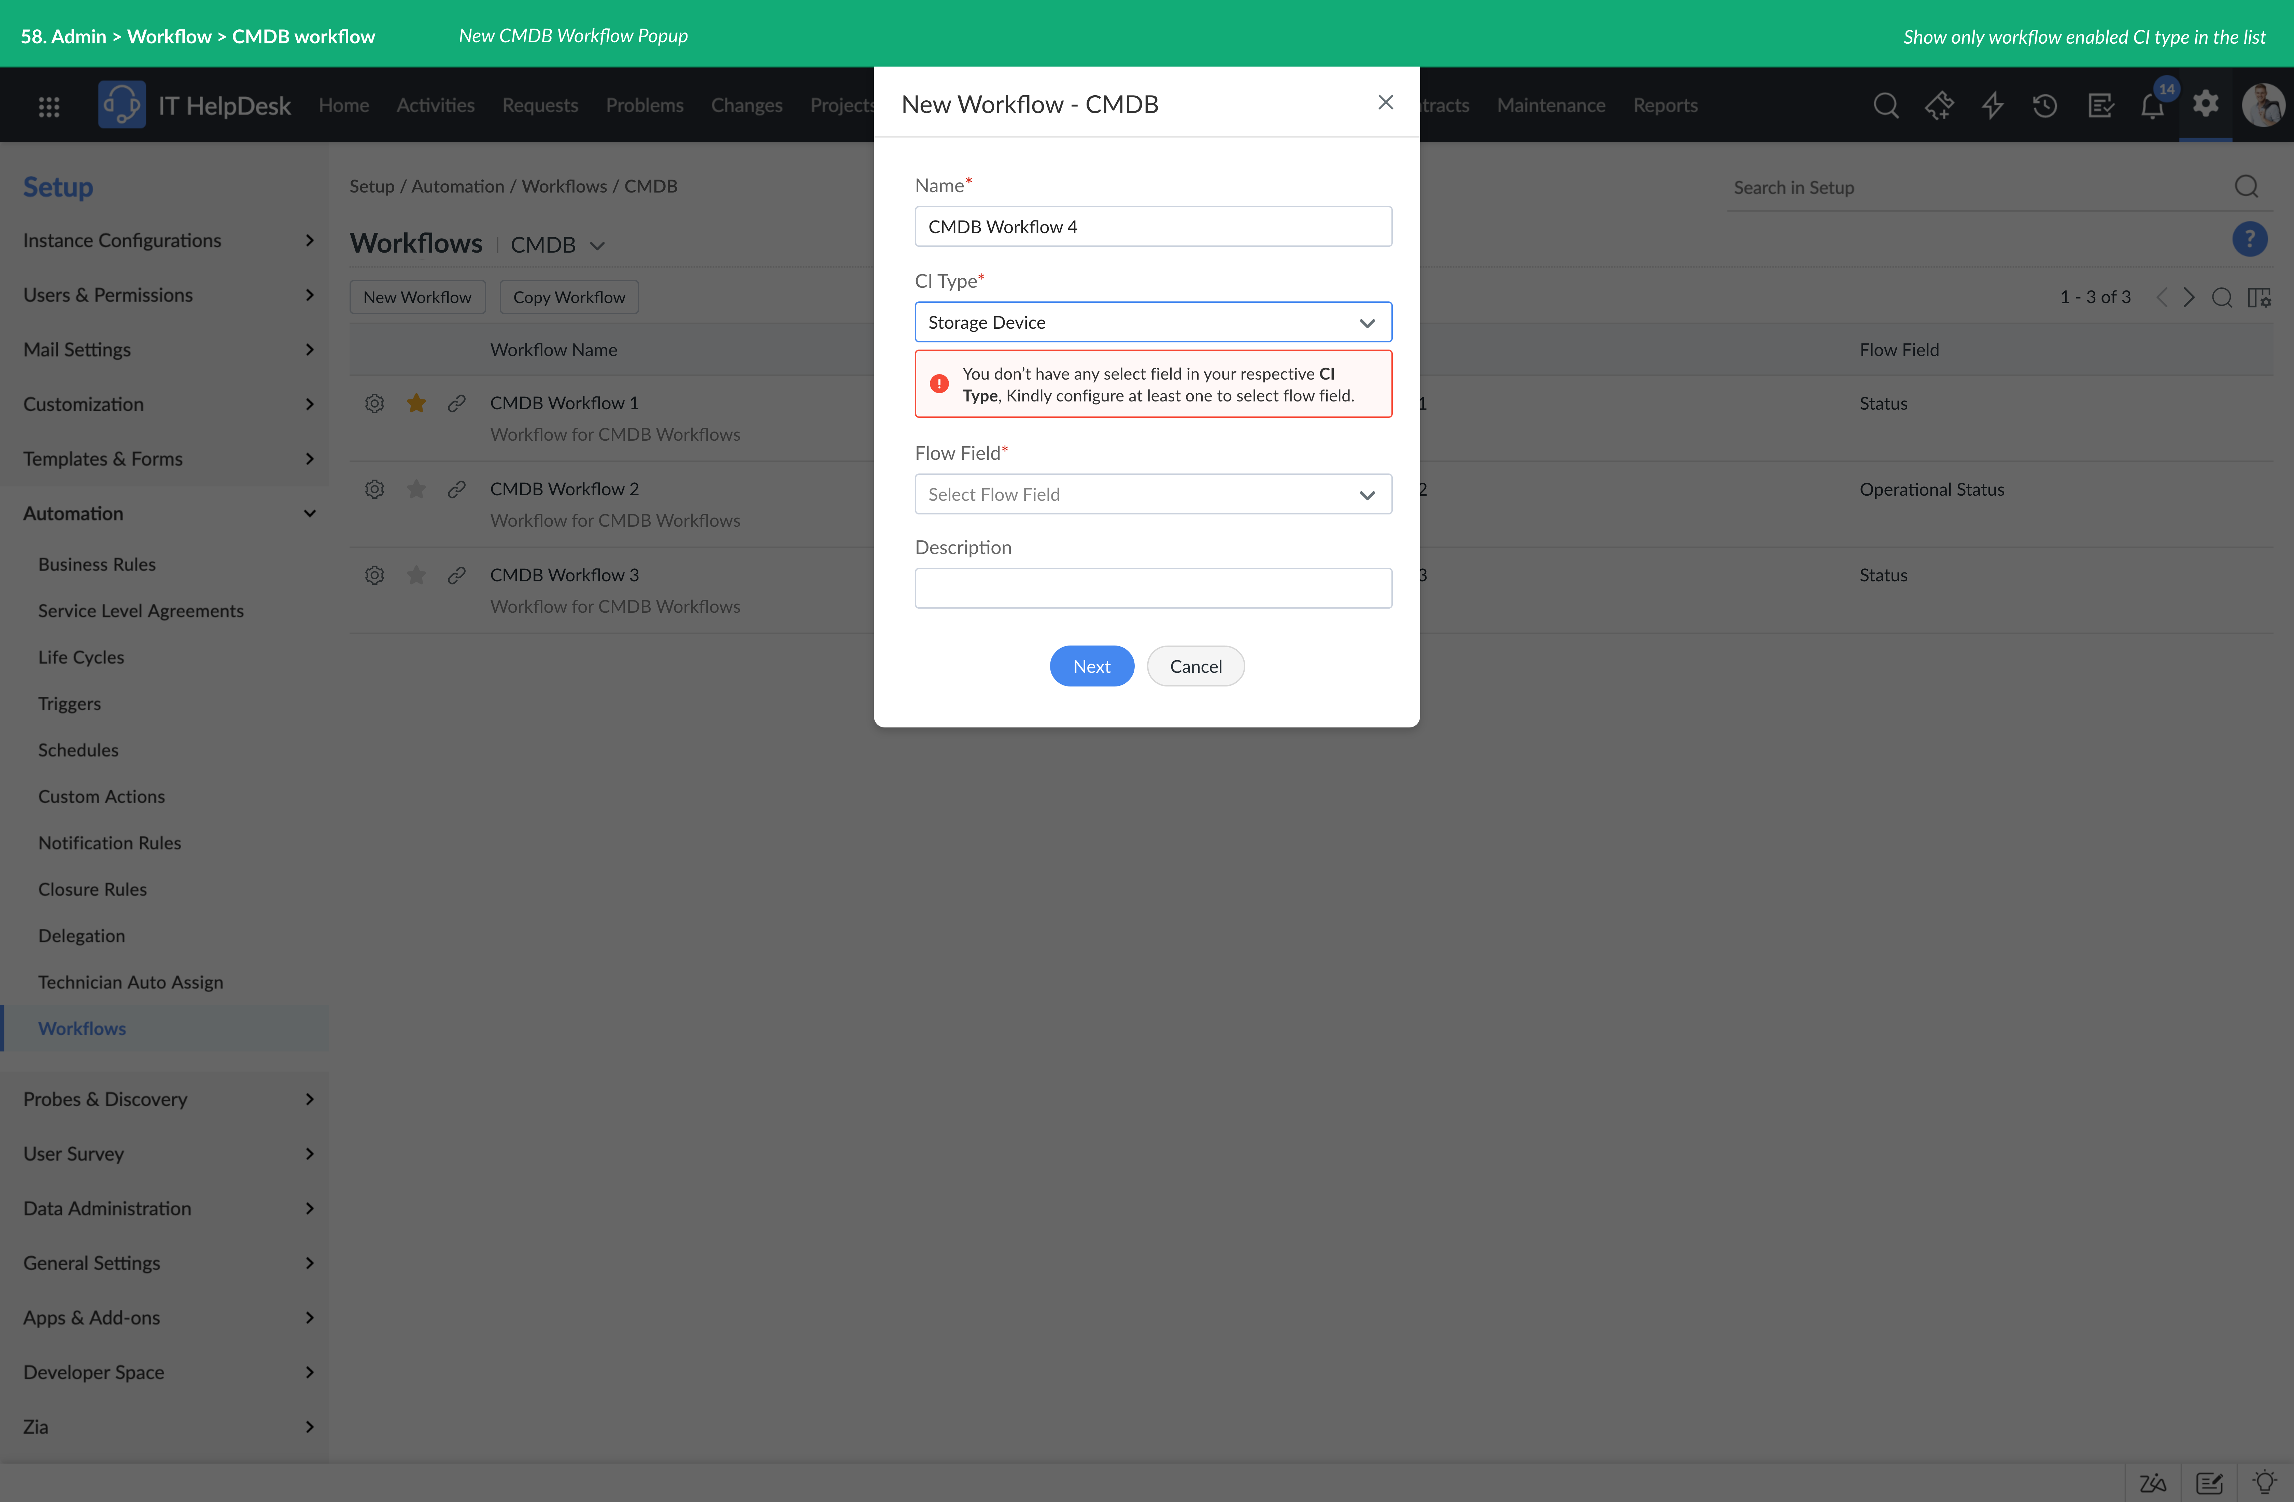Click the New Workflow button

[x=417, y=297]
